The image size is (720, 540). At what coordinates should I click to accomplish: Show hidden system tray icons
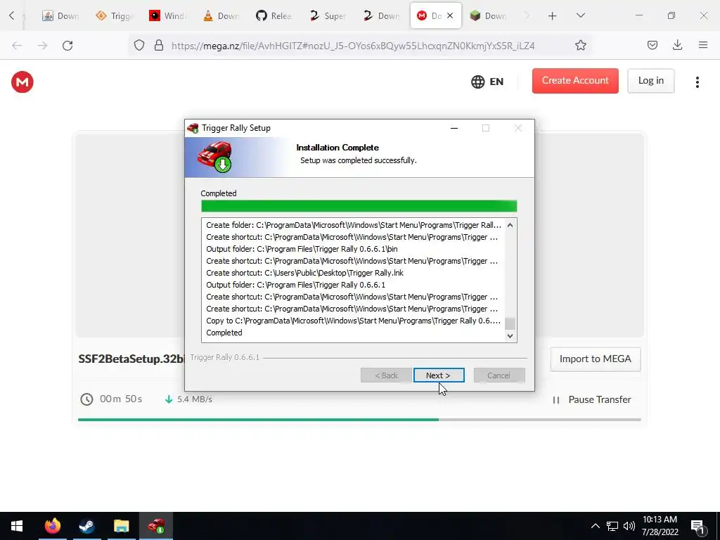[x=595, y=526]
